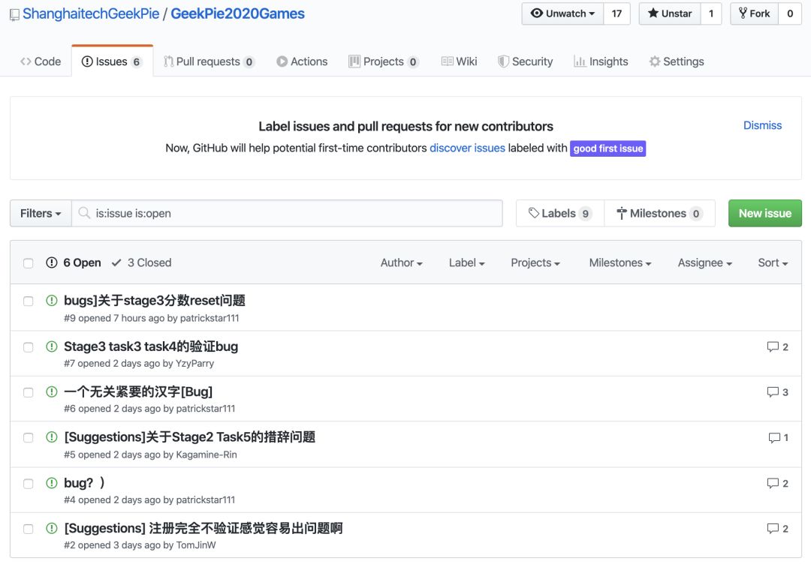Click the open-issue icon of issue #4
811x567 pixels.
click(x=52, y=483)
